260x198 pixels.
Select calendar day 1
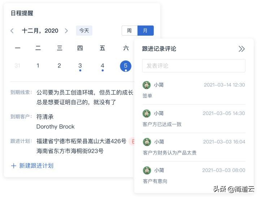tap(38, 66)
